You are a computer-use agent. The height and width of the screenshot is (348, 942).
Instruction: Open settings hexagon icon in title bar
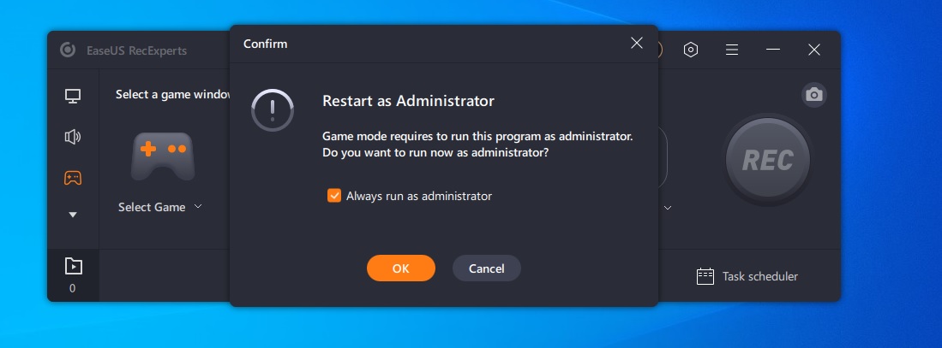[691, 50]
